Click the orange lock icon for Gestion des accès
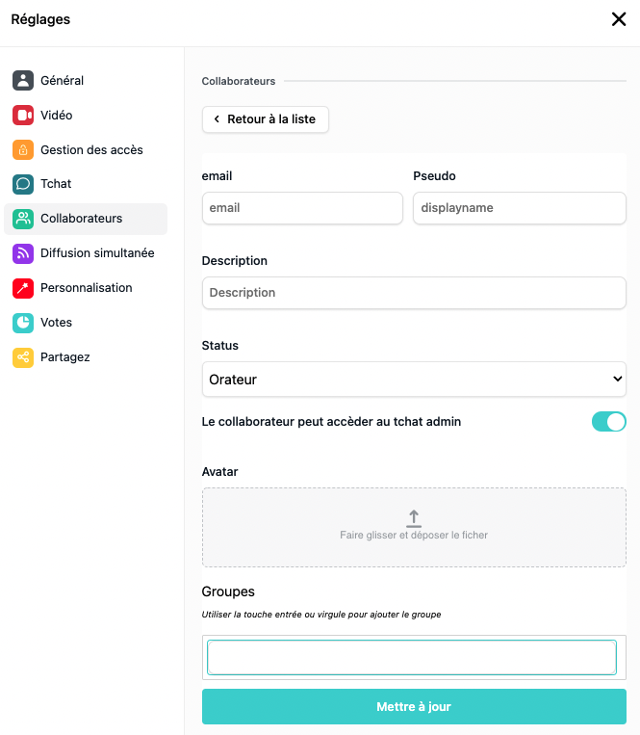 pos(23,149)
